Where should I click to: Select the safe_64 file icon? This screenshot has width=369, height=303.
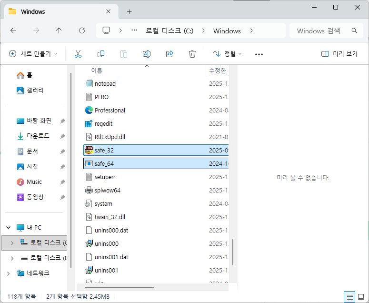click(89, 163)
